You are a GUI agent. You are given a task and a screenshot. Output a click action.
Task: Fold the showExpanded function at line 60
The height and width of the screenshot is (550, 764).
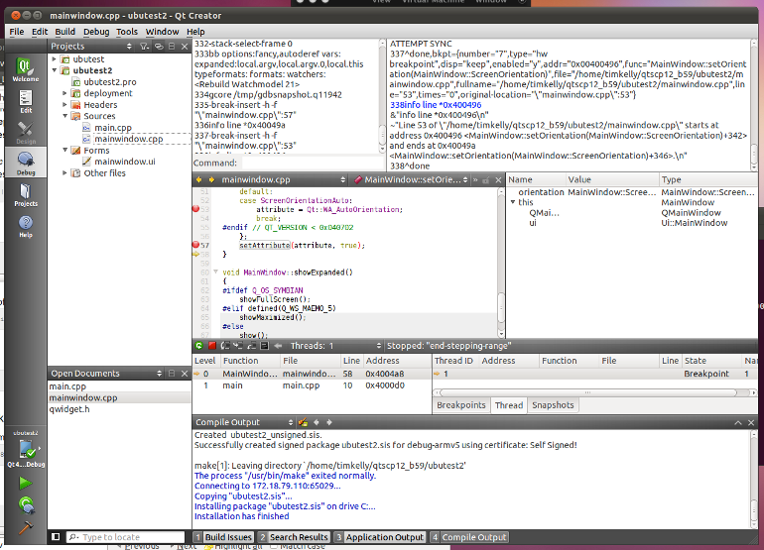click(x=215, y=273)
